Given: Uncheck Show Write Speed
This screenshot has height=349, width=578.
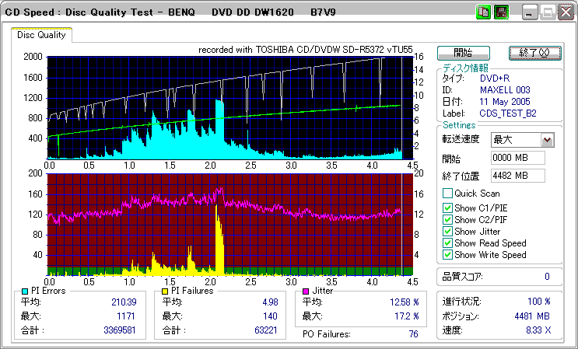Looking at the screenshot, I should point(447,255).
